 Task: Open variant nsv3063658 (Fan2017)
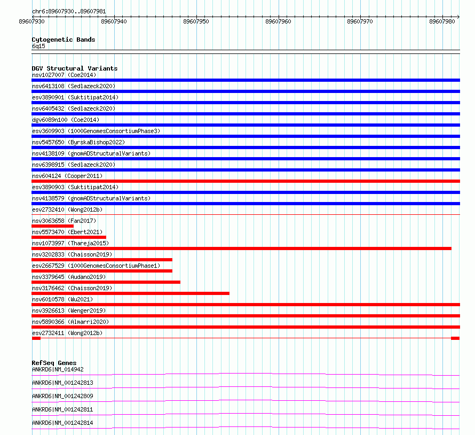(x=64, y=221)
